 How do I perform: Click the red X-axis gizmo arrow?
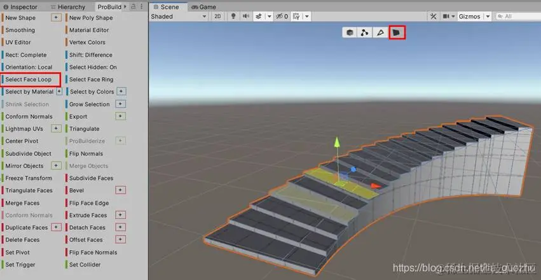pos(376,186)
